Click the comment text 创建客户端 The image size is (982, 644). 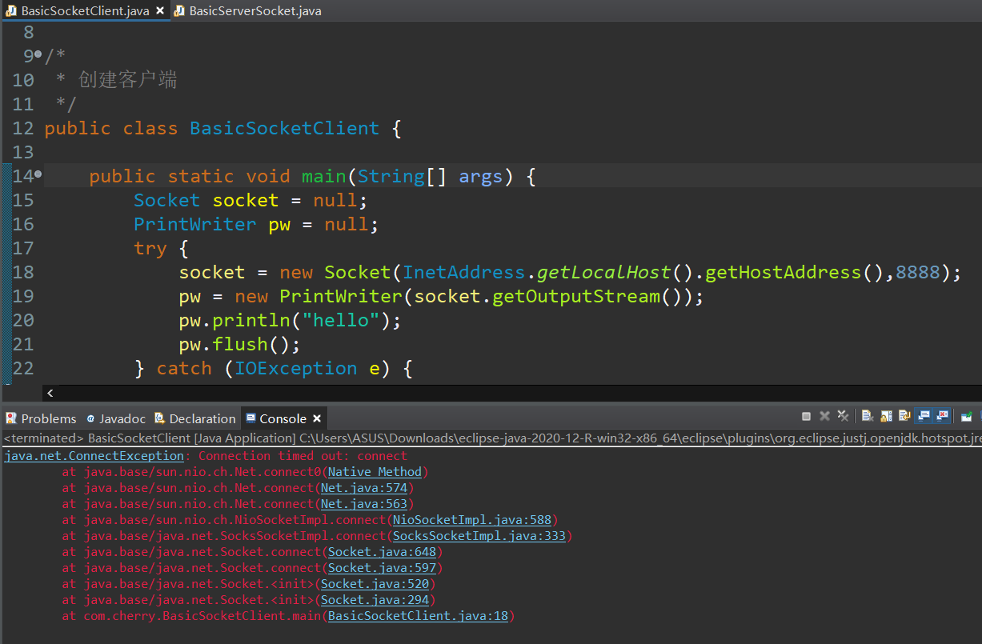128,80
